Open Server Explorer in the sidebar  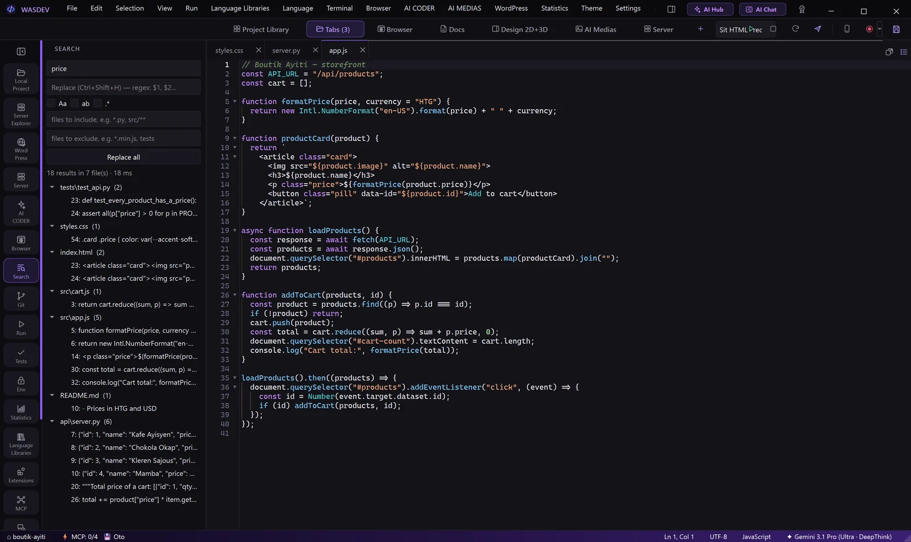(21, 114)
